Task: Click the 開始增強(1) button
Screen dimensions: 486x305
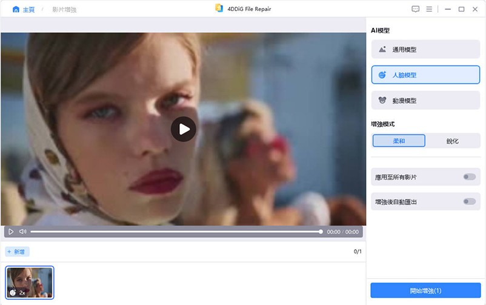Action: click(x=425, y=290)
